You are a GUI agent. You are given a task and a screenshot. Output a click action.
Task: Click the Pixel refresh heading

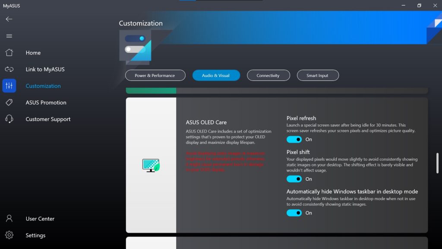tap(301, 118)
